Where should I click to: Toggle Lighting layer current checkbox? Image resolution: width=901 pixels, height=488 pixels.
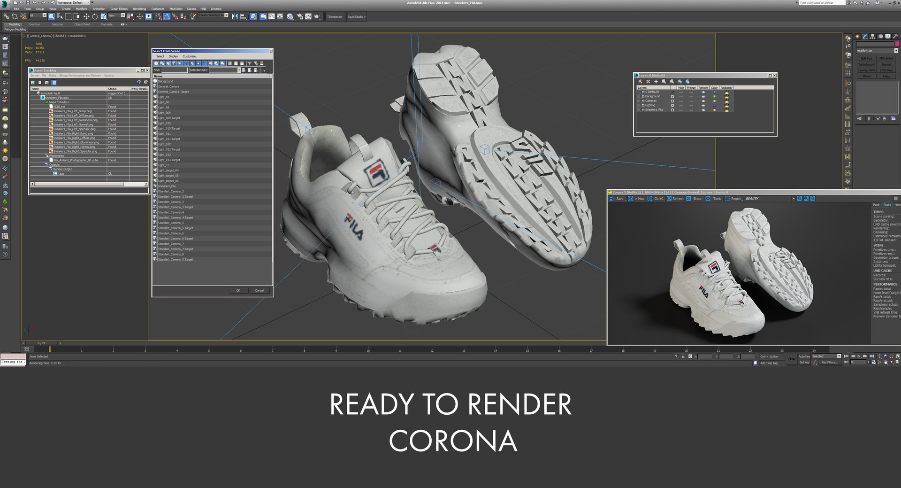coord(672,105)
